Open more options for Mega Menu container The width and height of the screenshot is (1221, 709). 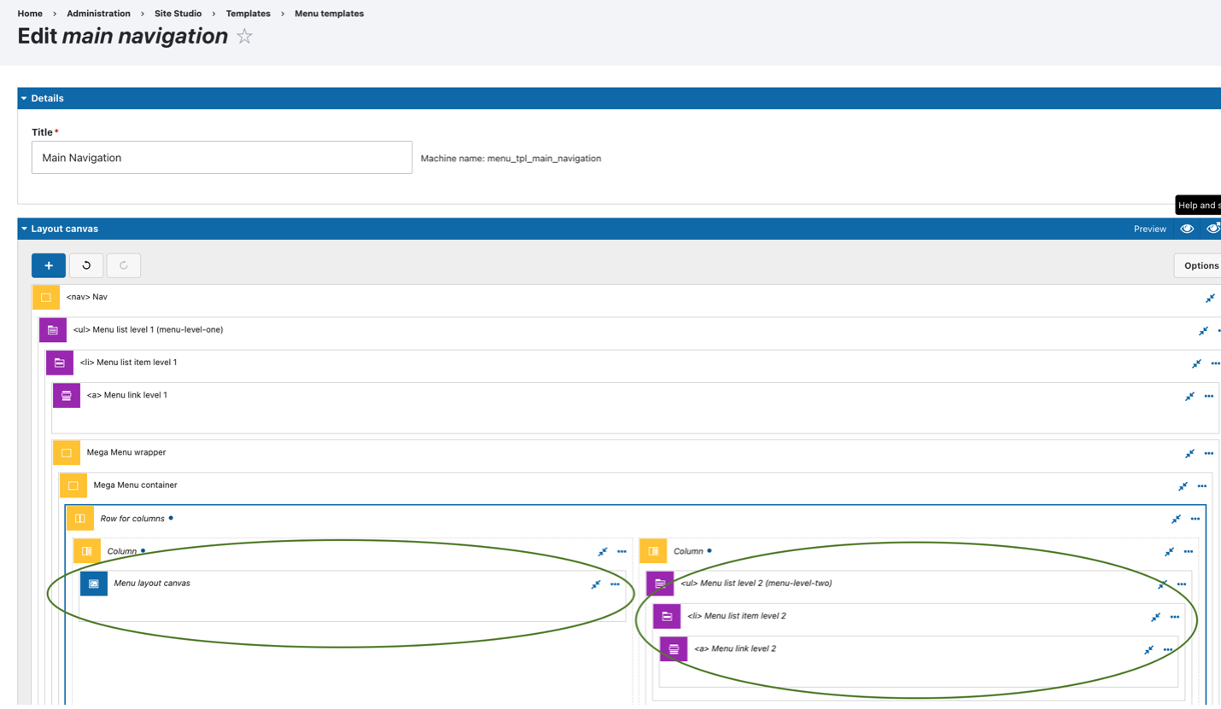pyautogui.click(x=1201, y=486)
